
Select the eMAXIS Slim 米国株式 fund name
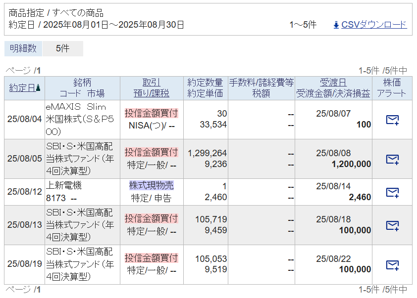coord(80,119)
